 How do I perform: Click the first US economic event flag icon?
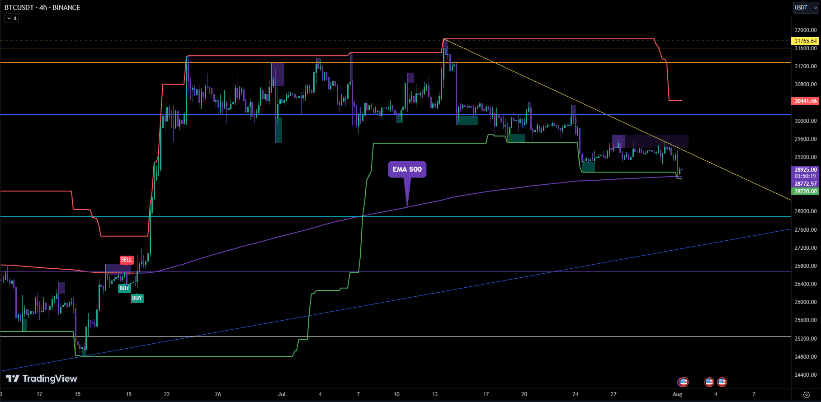tap(683, 382)
